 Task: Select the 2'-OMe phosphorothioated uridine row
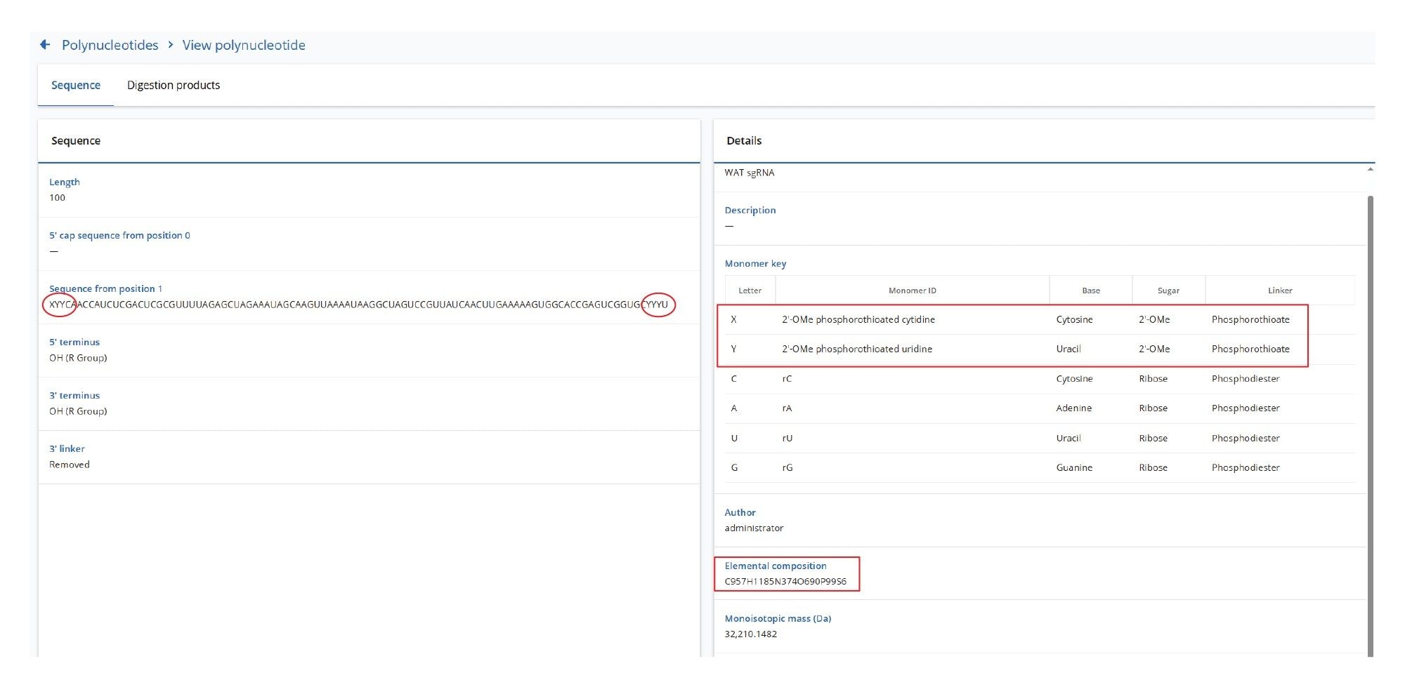(x=856, y=349)
